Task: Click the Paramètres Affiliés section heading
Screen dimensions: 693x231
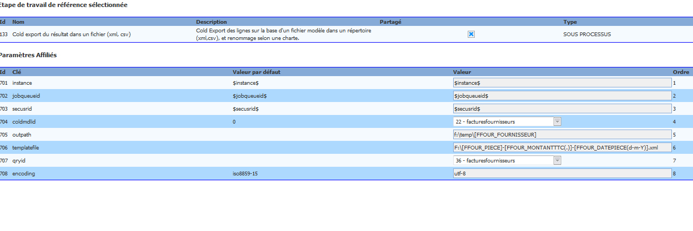Action: click(28, 55)
